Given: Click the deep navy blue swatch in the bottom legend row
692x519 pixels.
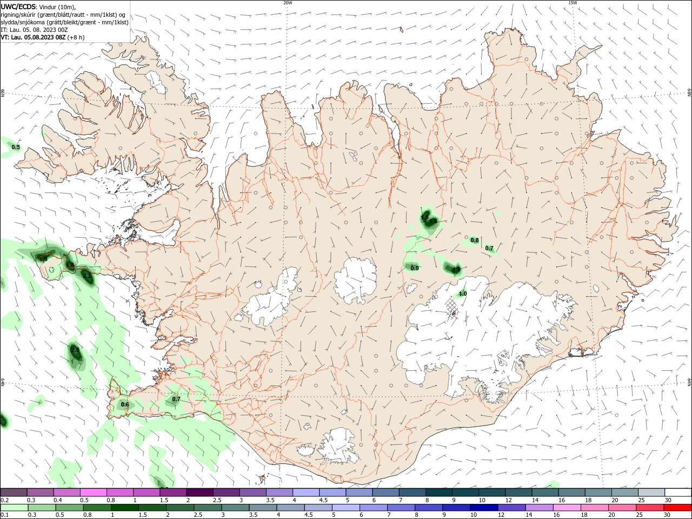Looking at the screenshot, I should coord(483,508).
